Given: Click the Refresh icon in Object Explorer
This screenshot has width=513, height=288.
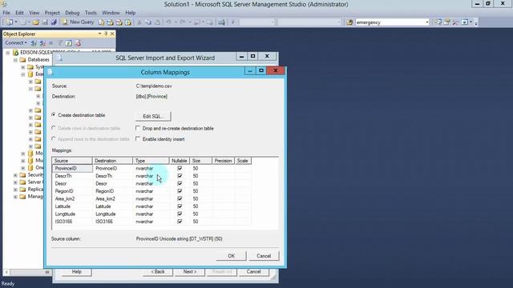Looking at the screenshot, I should click(x=69, y=43).
